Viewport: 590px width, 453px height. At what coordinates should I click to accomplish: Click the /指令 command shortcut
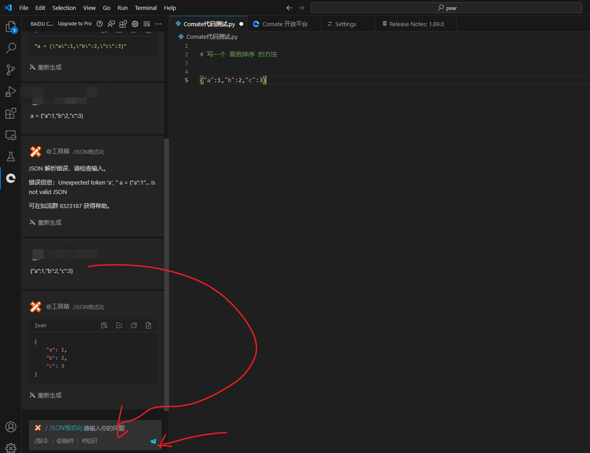point(42,441)
